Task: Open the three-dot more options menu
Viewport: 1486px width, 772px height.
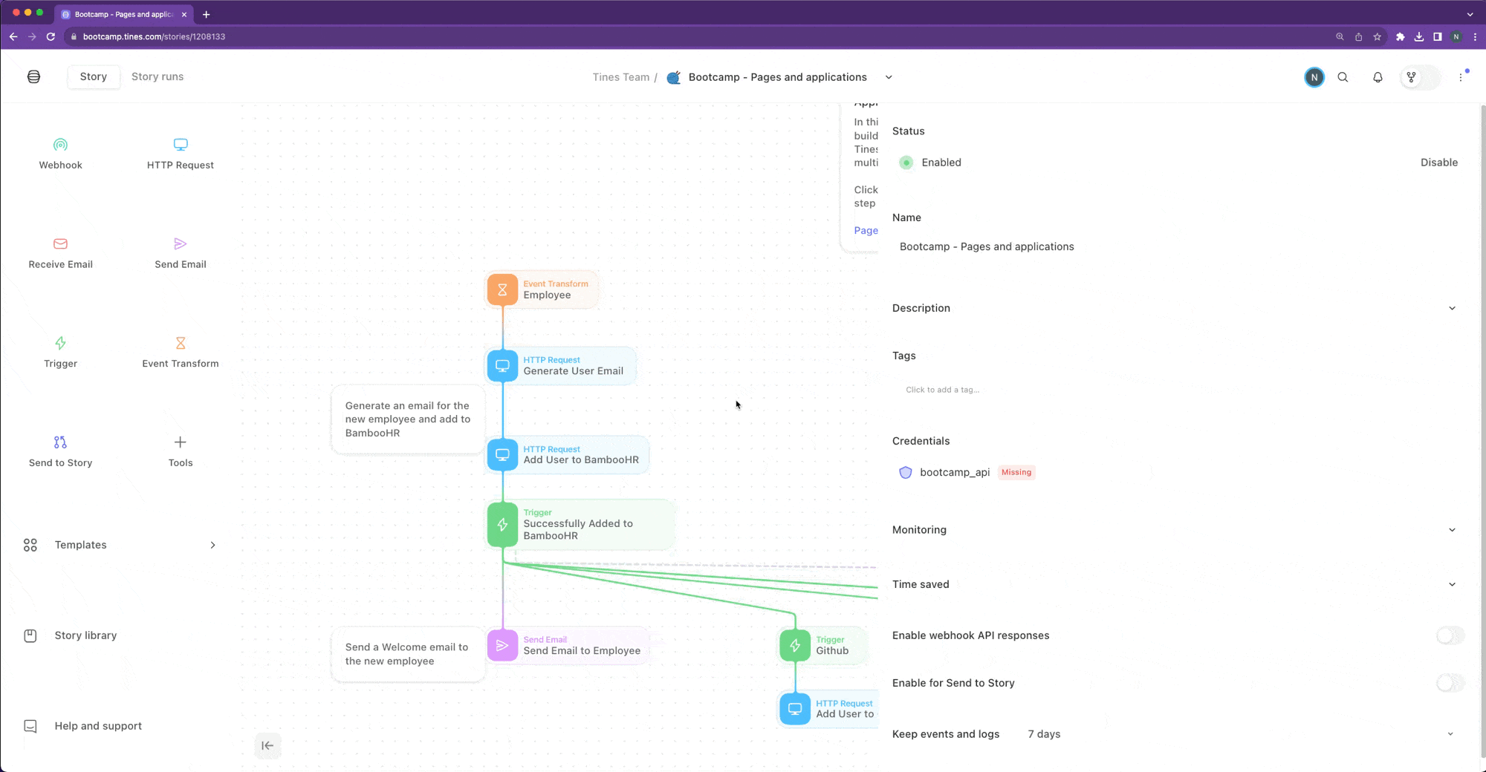Action: [1461, 77]
